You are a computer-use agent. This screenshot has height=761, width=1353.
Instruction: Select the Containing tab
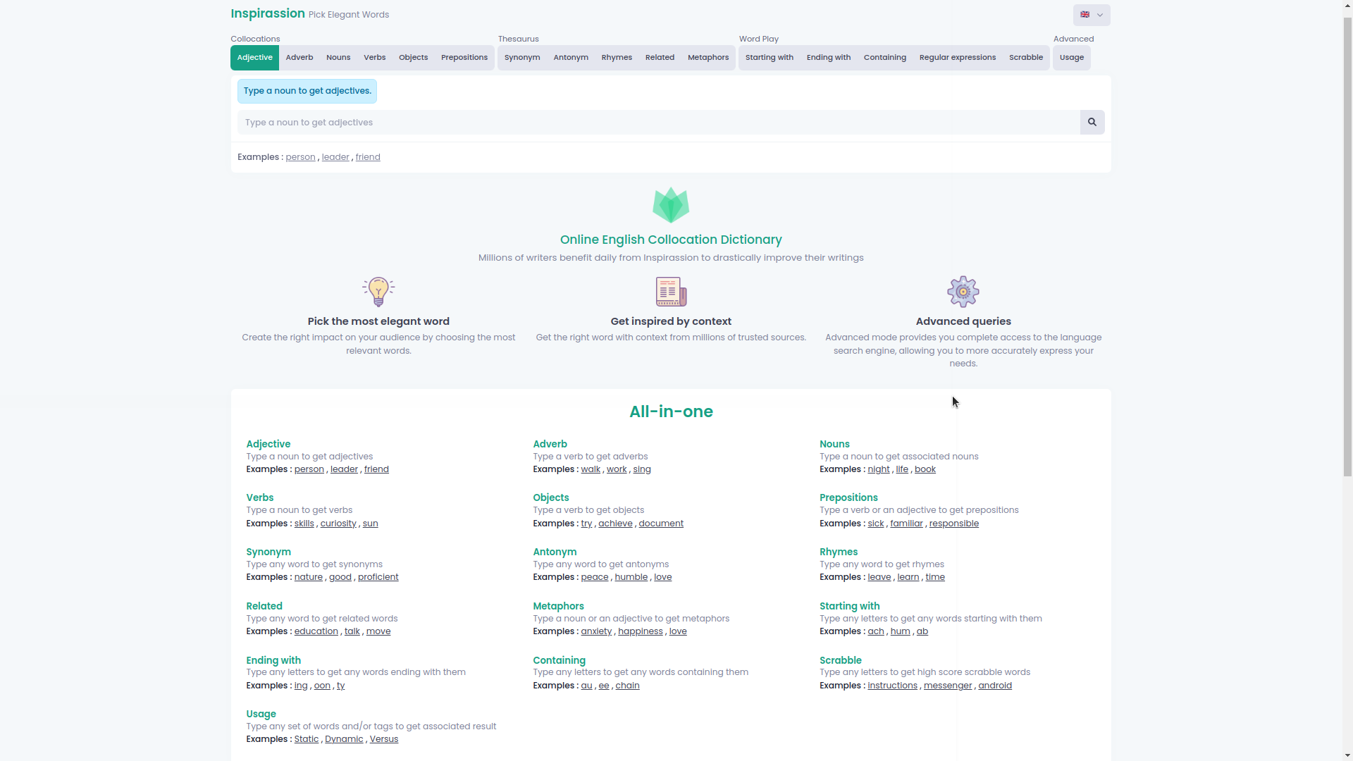(885, 58)
